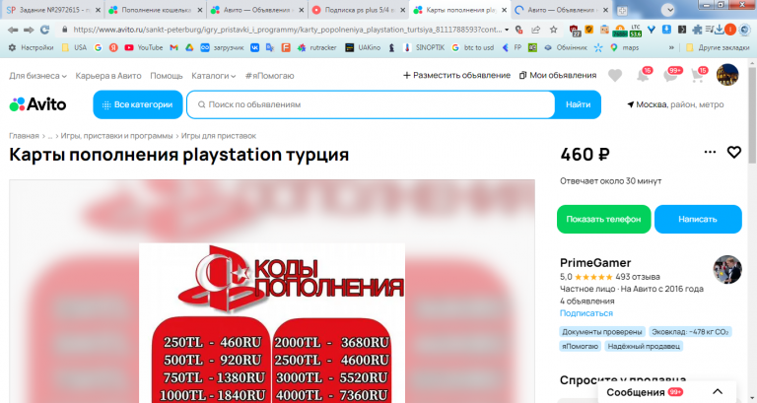Open Avito messages chat bubble icon
Screen dimensions: 757x403
coord(671,75)
